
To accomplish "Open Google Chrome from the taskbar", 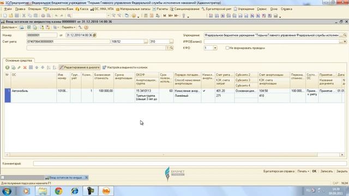I will 58,191.
